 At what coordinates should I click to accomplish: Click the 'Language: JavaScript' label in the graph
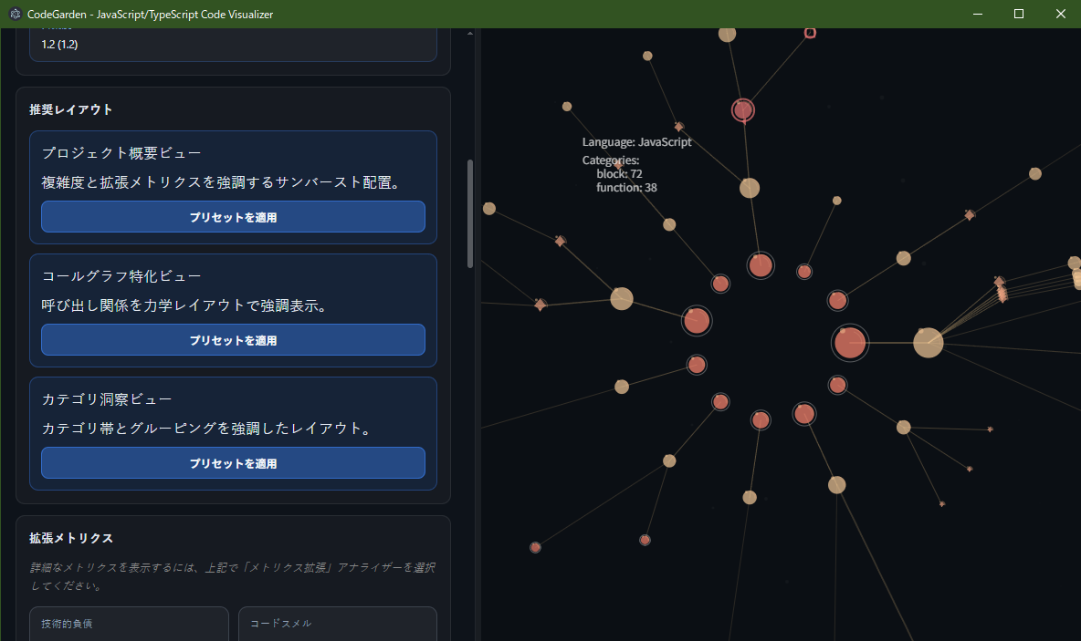pos(636,142)
